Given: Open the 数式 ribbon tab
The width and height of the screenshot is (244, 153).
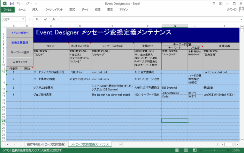Looking at the screenshot, I should pos(72,10).
